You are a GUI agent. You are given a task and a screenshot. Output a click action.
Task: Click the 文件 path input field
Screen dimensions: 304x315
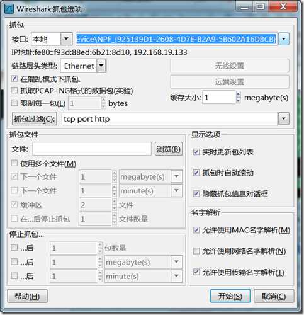[x=92, y=149]
